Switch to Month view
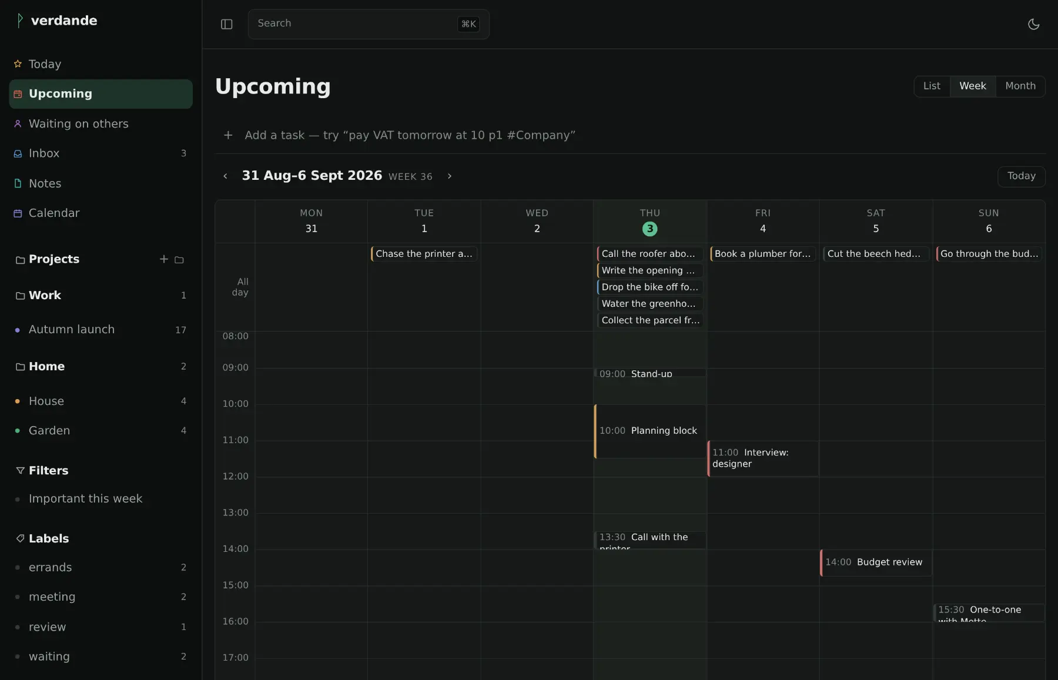The height and width of the screenshot is (680, 1058). point(1020,86)
